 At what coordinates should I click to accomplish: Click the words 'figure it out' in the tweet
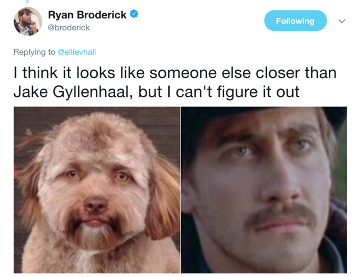point(258,92)
